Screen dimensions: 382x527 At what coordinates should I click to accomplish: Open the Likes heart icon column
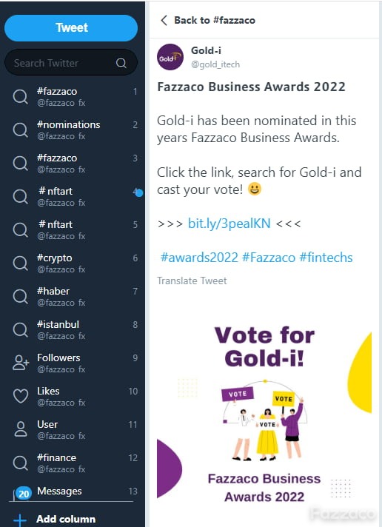[21, 396]
